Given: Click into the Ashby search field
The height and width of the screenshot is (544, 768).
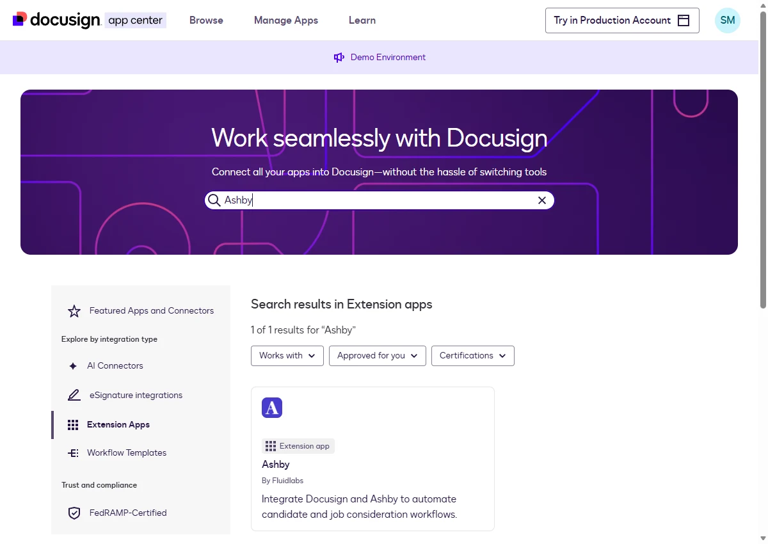Looking at the screenshot, I should [x=379, y=200].
